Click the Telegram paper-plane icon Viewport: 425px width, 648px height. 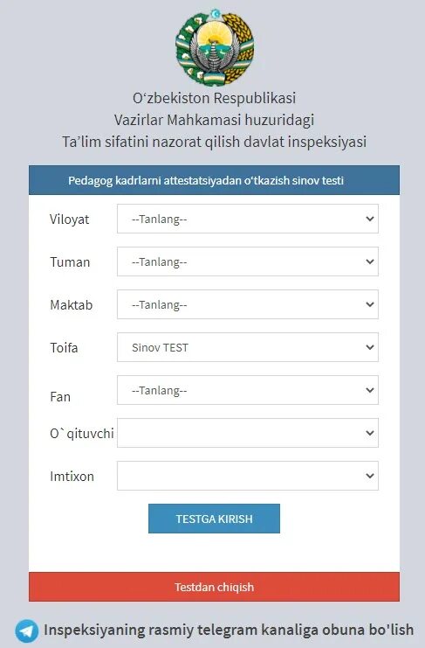pos(27,631)
